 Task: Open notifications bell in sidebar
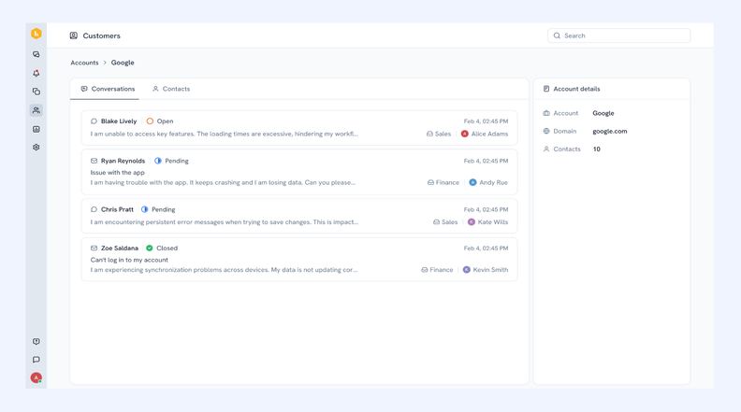pyautogui.click(x=36, y=73)
